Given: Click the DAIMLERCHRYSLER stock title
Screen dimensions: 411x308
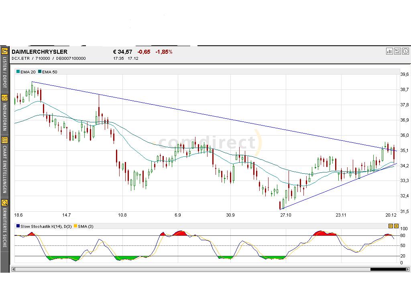Looking at the screenshot, I should point(39,52).
